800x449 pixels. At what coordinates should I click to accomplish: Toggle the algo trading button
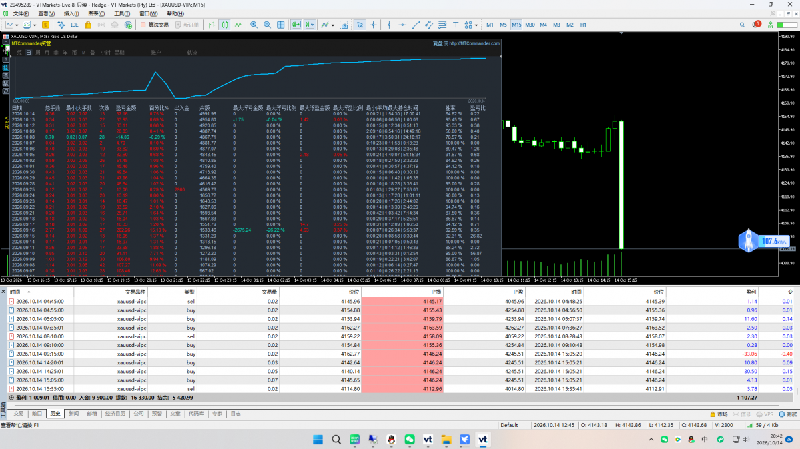point(154,25)
